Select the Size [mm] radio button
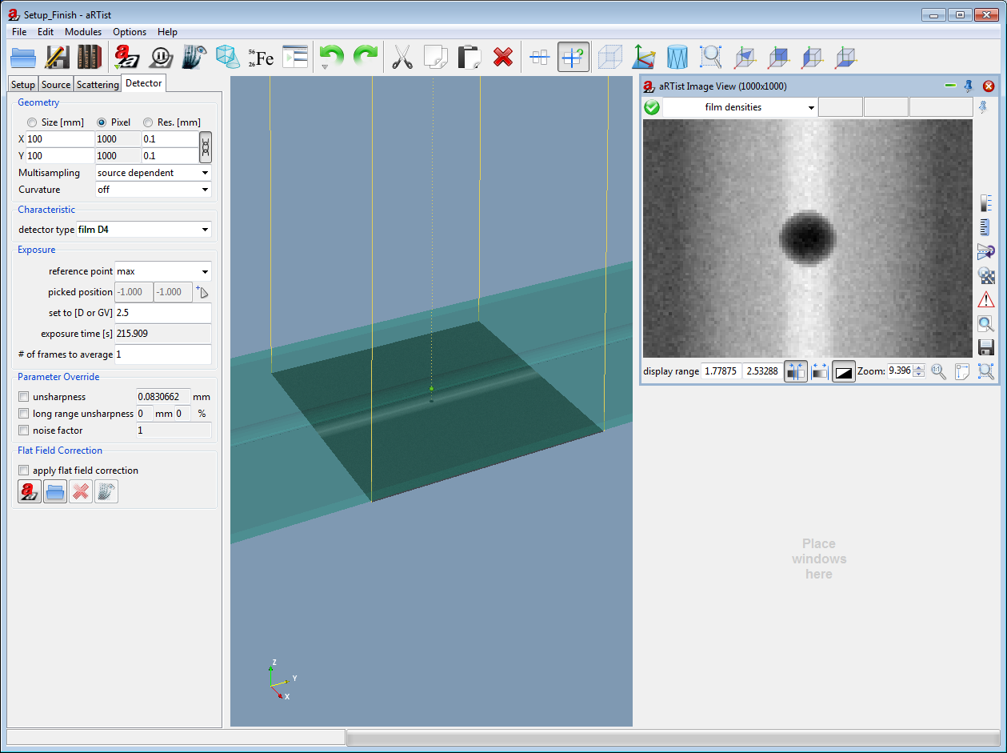Screen dimensions: 1007x753 pyautogui.click(x=32, y=122)
